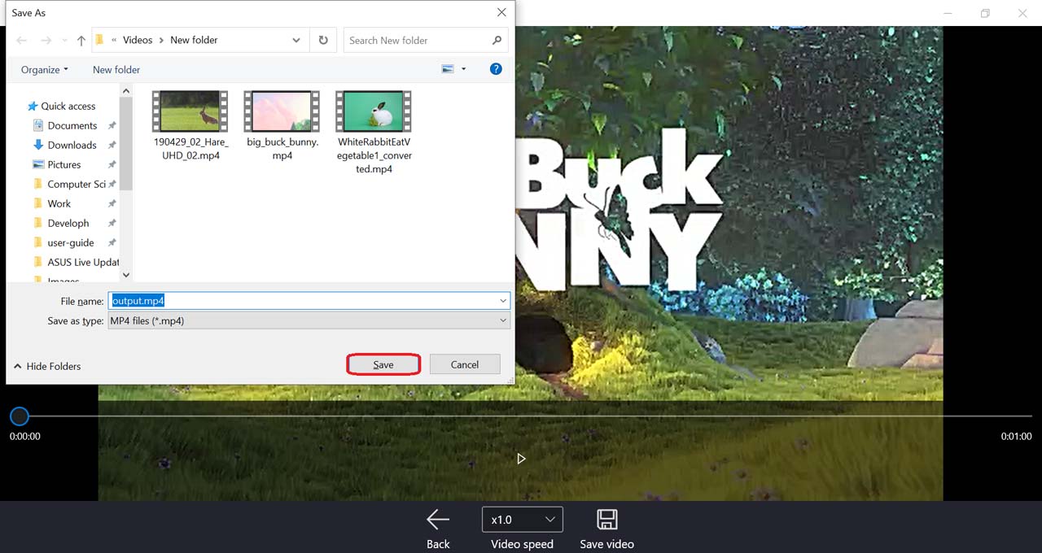
Task: Collapse the panel with Hide Folders
Action: coord(47,366)
